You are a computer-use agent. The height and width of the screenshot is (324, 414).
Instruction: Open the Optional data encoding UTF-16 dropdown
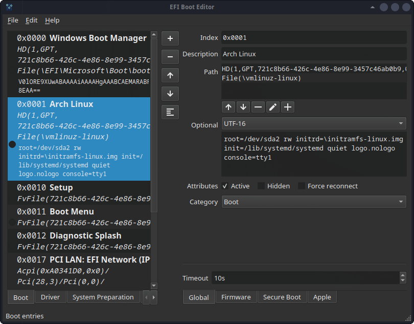tap(314, 123)
